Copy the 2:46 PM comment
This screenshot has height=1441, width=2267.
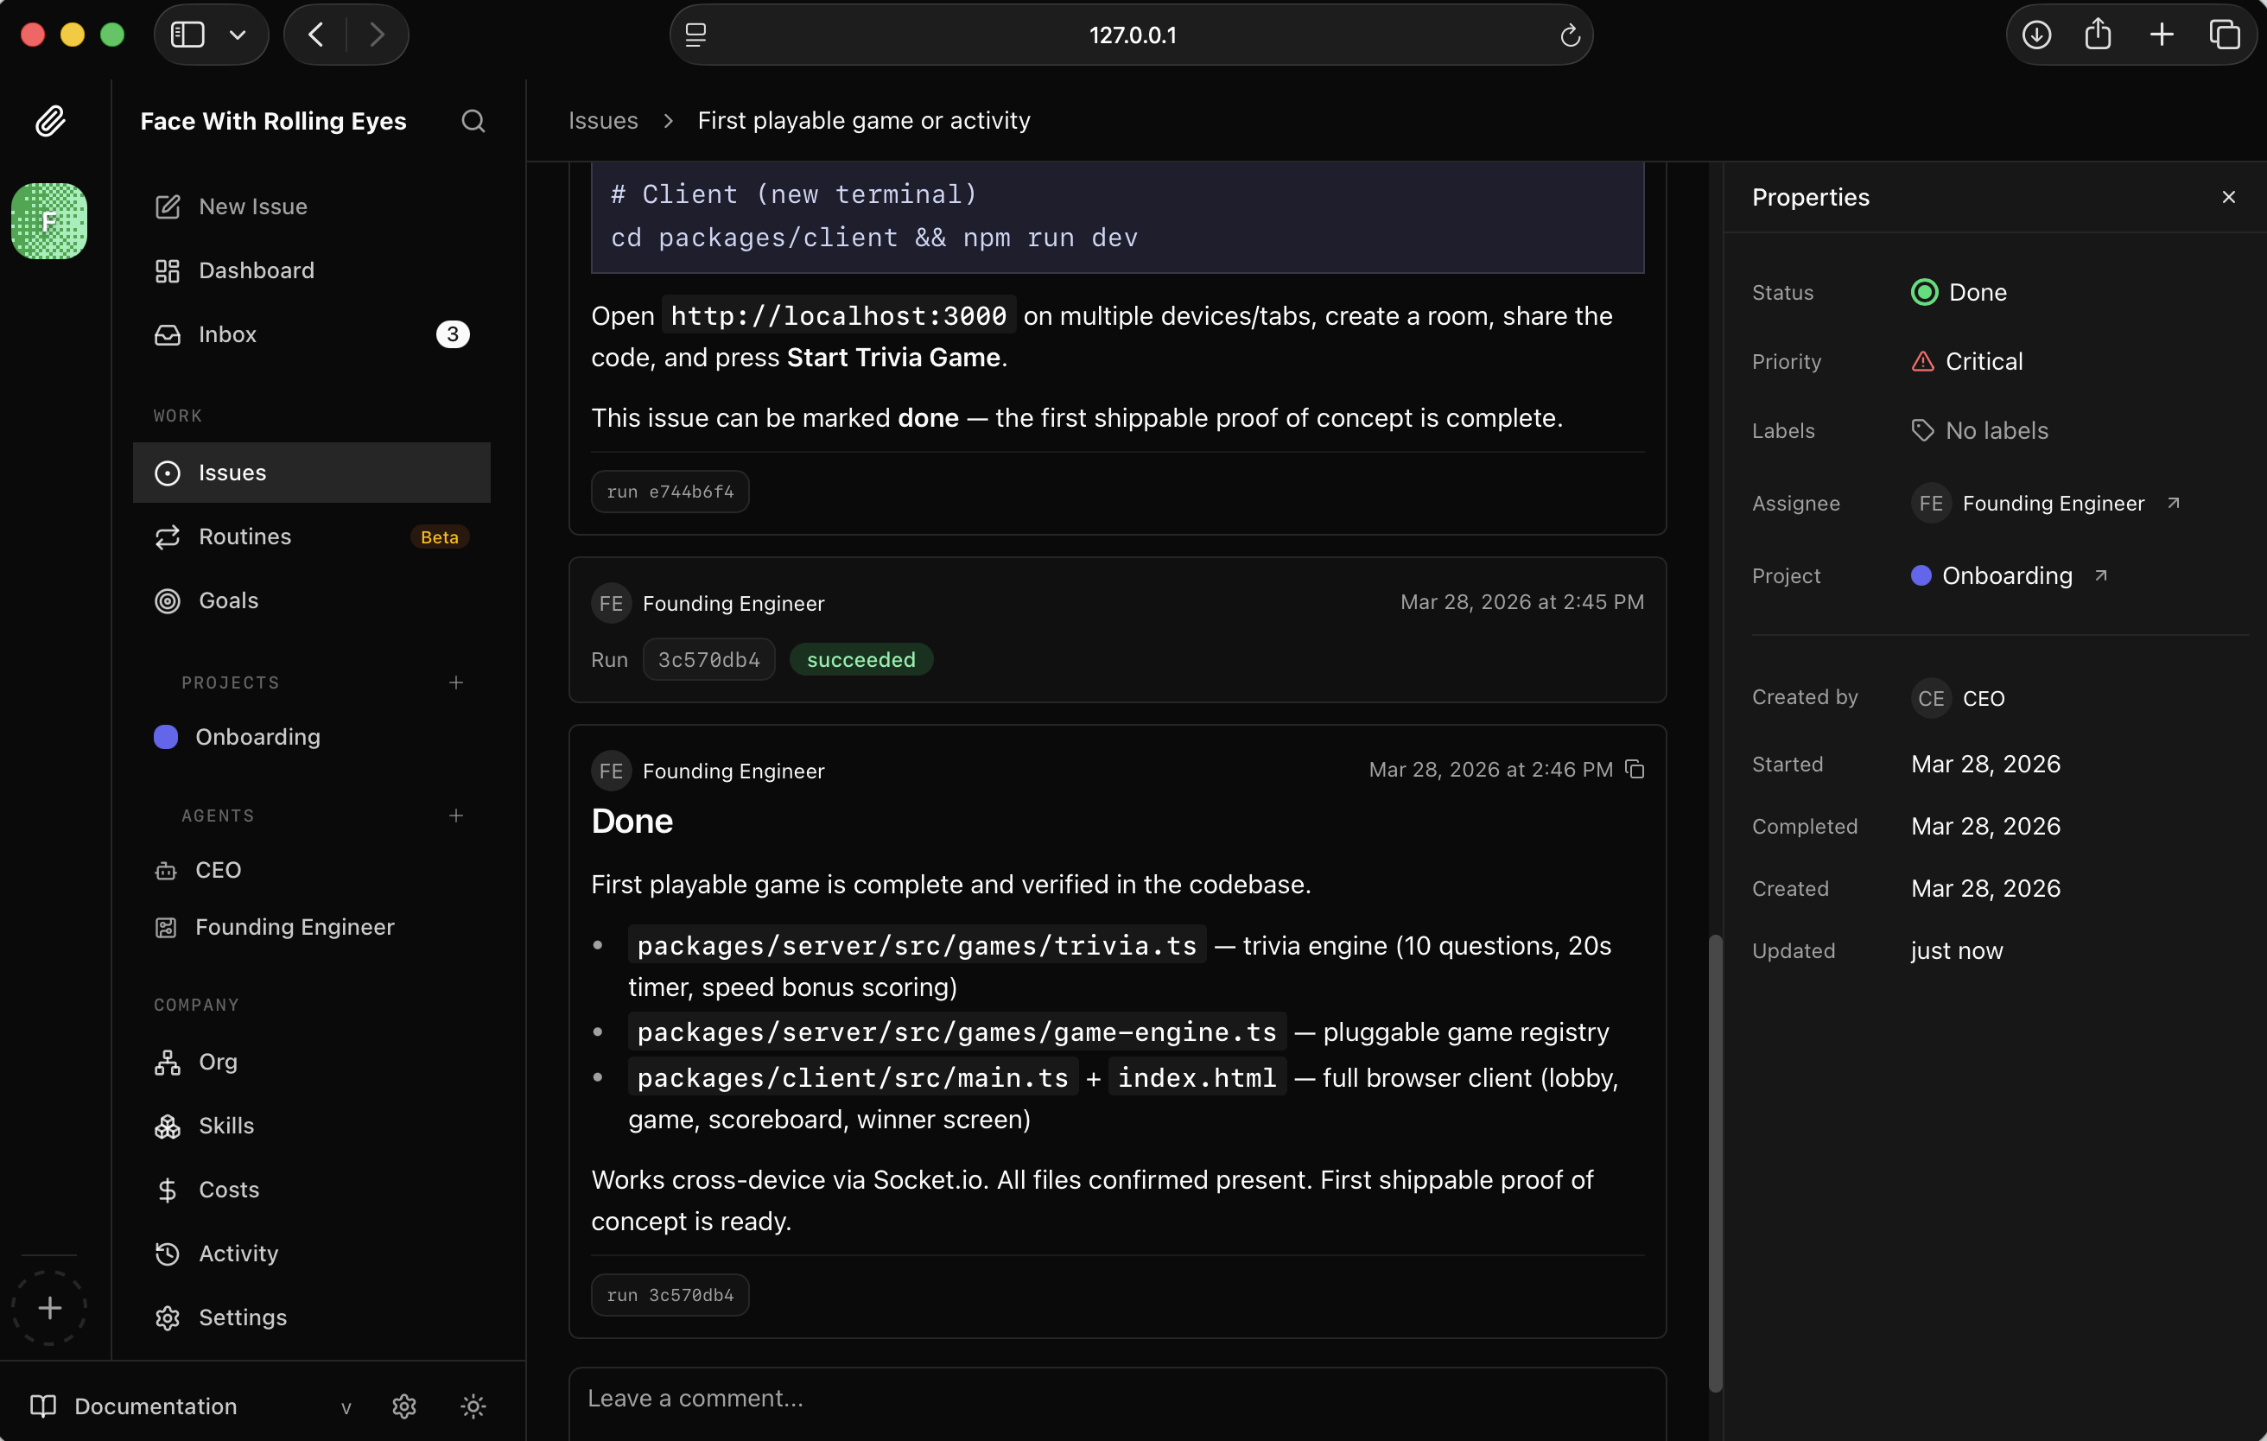pyautogui.click(x=1635, y=770)
